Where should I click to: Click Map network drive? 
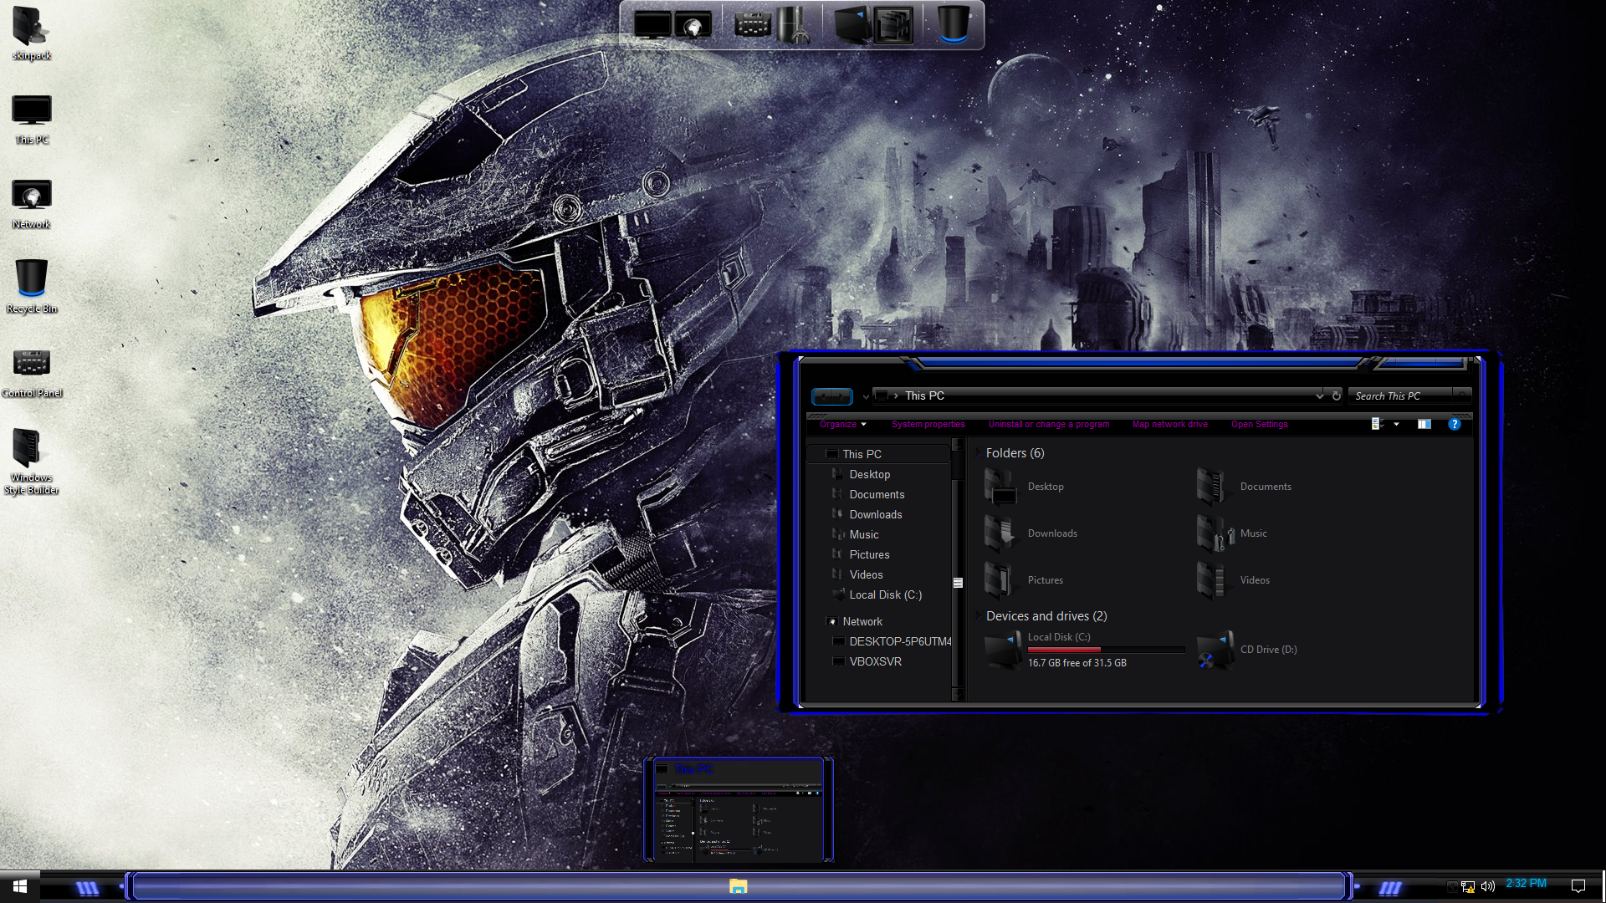(1169, 425)
